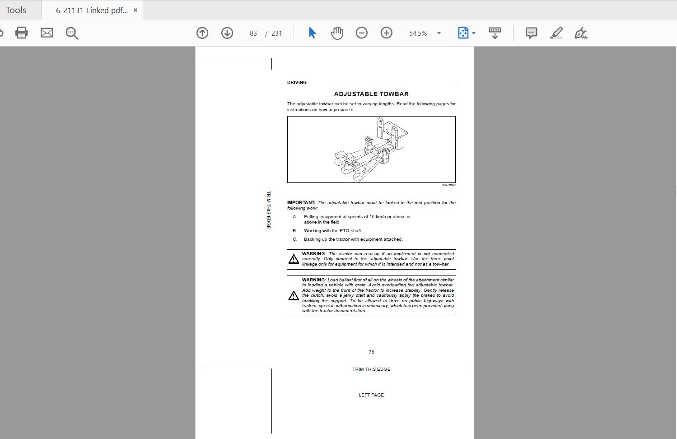Add a comment with the speech bubble icon
677x439 pixels.
point(532,33)
